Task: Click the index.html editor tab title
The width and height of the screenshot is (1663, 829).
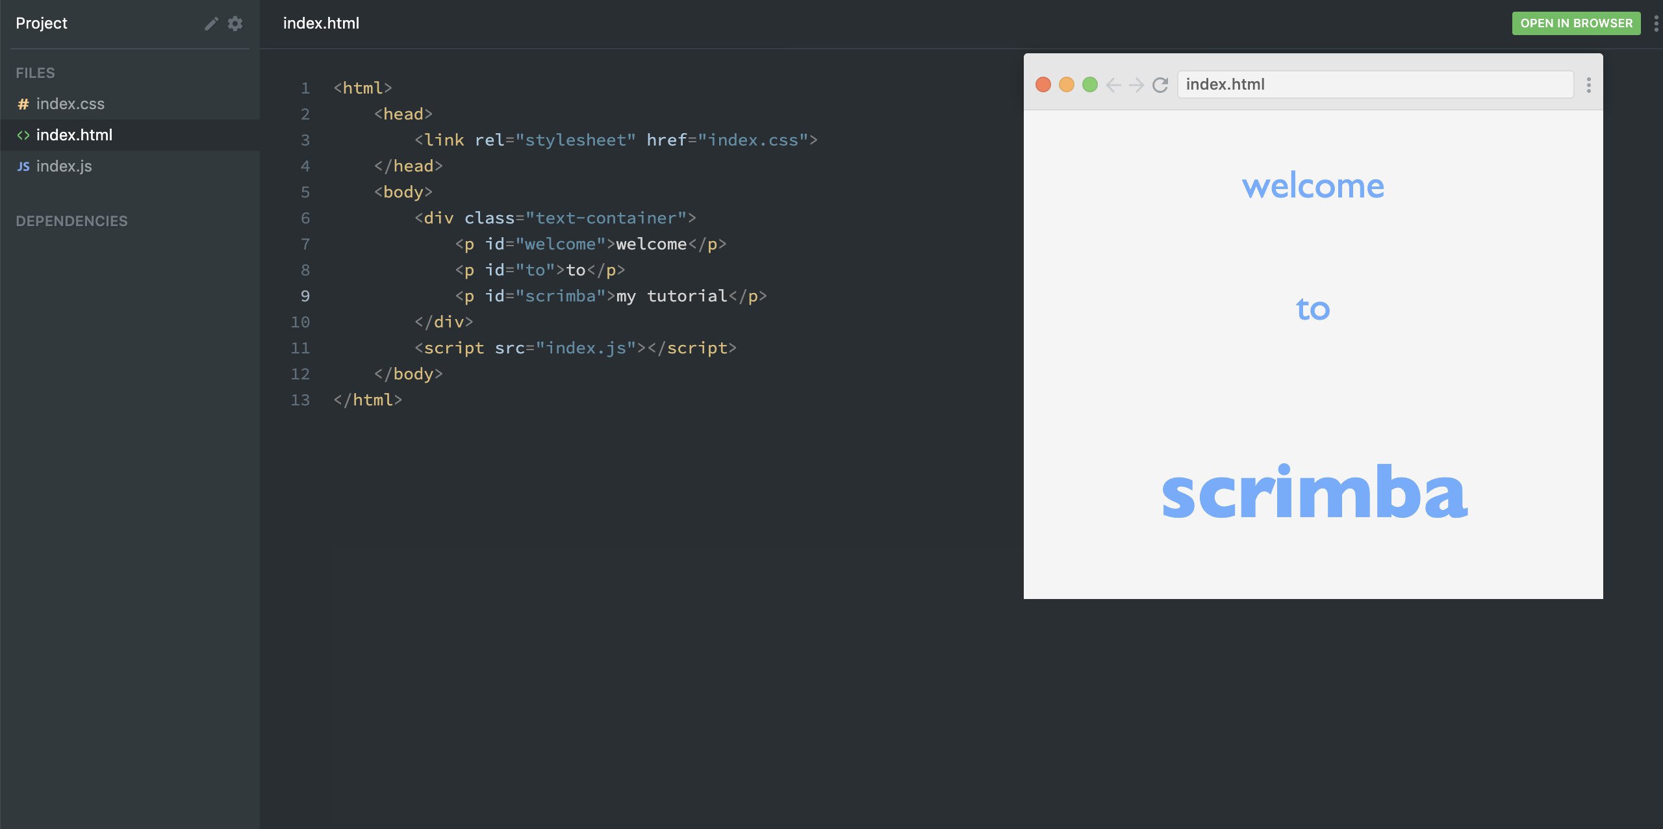Action: click(321, 23)
